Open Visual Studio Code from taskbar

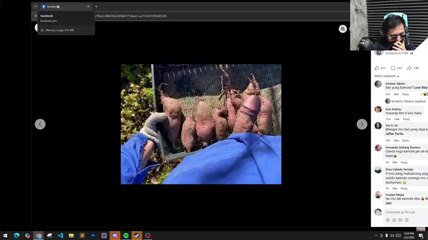coord(61,236)
